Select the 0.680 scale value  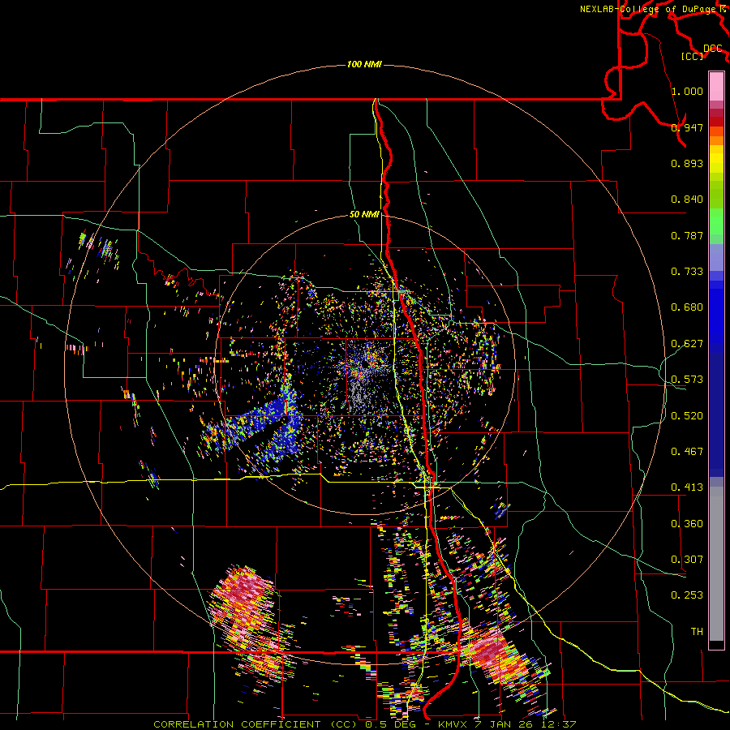click(x=687, y=307)
